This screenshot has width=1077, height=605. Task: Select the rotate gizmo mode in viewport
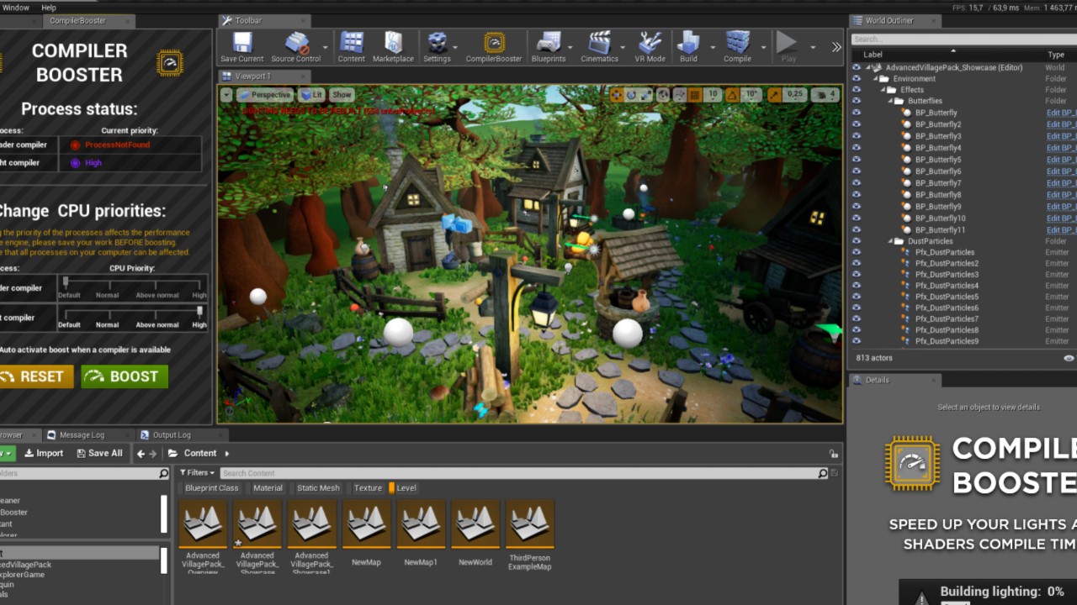click(632, 95)
